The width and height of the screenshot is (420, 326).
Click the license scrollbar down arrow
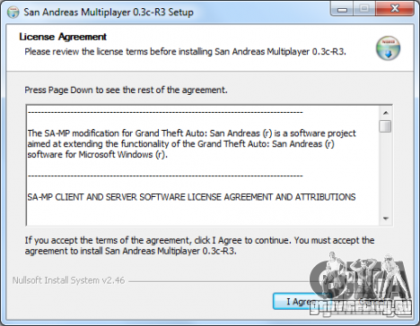point(386,219)
